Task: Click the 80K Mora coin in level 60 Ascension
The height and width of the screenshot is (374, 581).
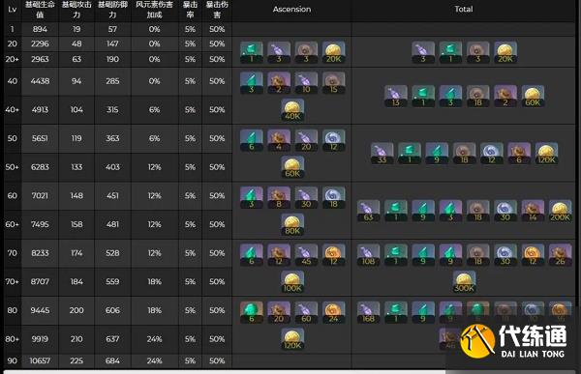Action: click(x=292, y=224)
